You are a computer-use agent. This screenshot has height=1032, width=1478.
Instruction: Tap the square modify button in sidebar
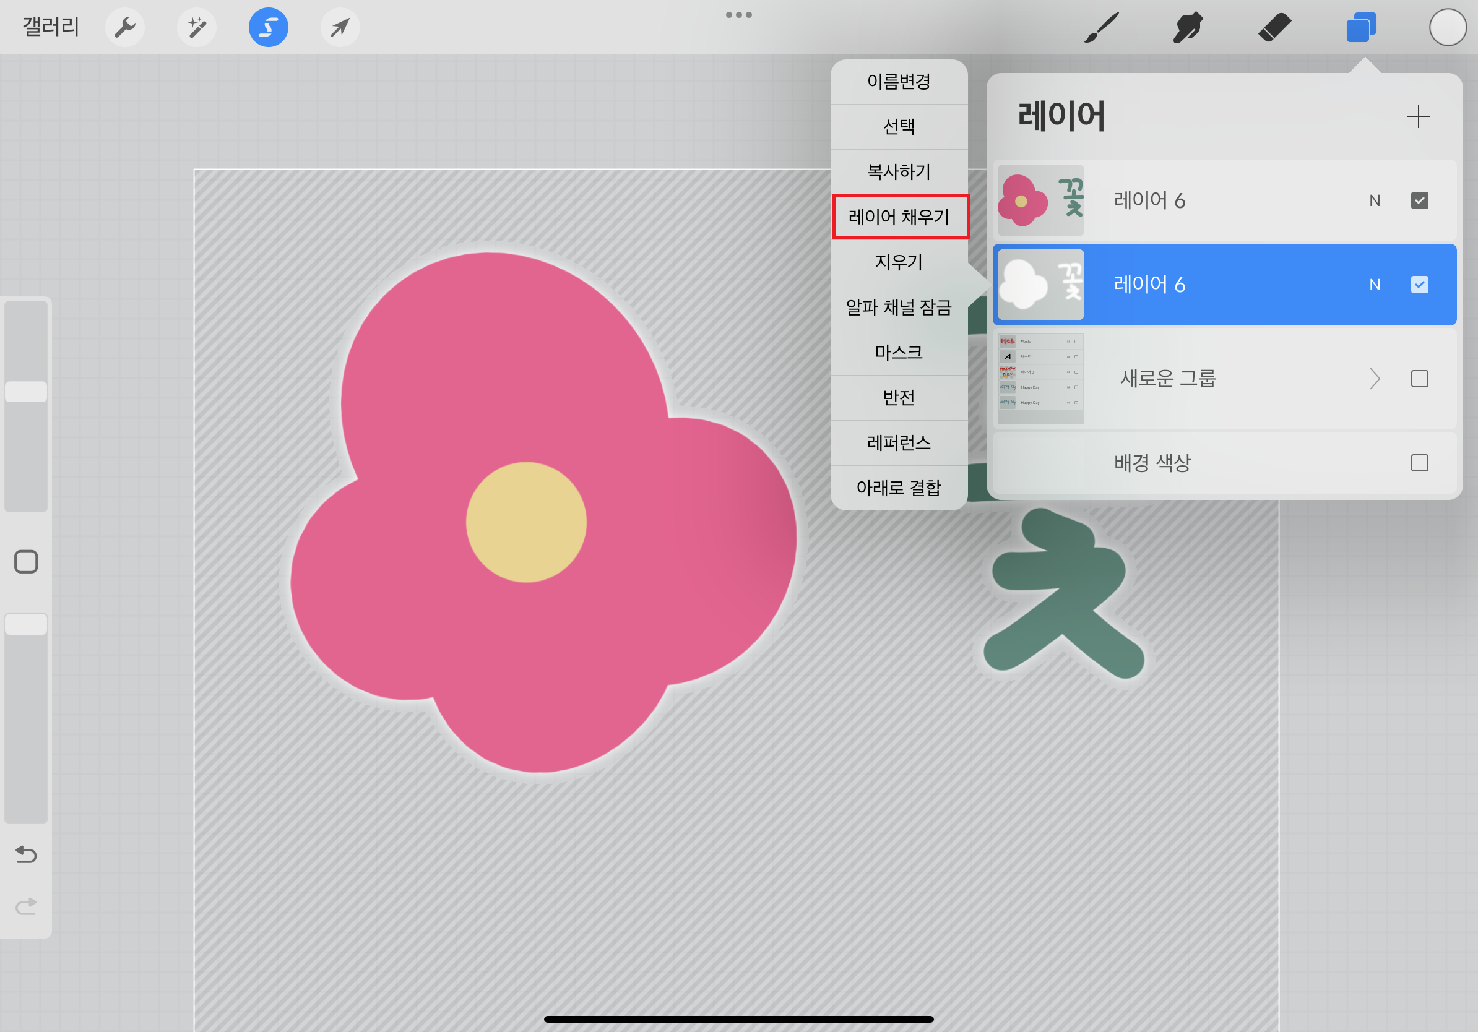click(26, 562)
